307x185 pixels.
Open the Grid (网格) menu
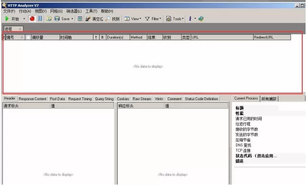coord(56,11)
